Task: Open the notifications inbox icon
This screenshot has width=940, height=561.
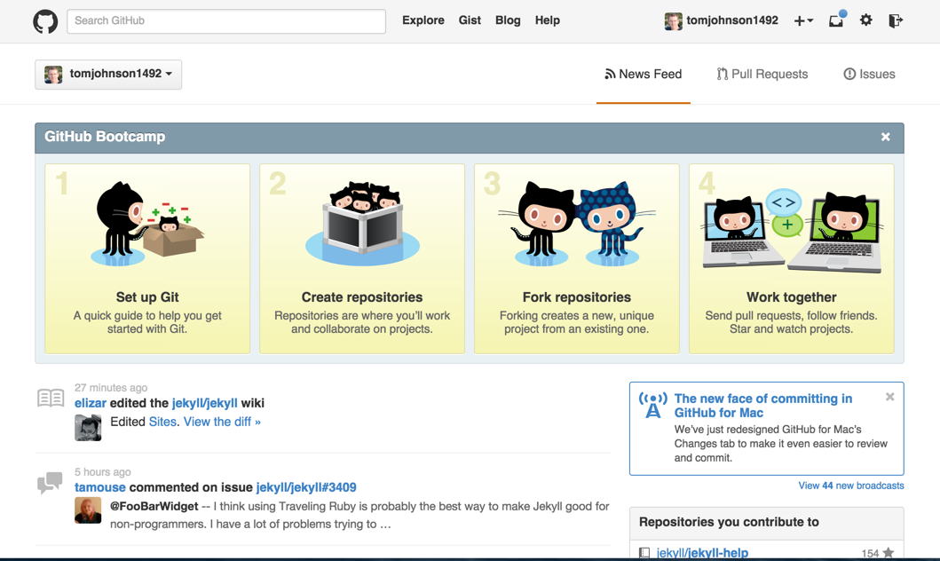Action: [x=836, y=20]
